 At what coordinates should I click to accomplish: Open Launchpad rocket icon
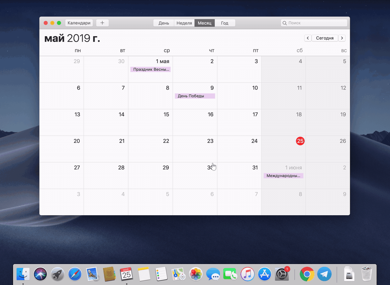point(57,274)
